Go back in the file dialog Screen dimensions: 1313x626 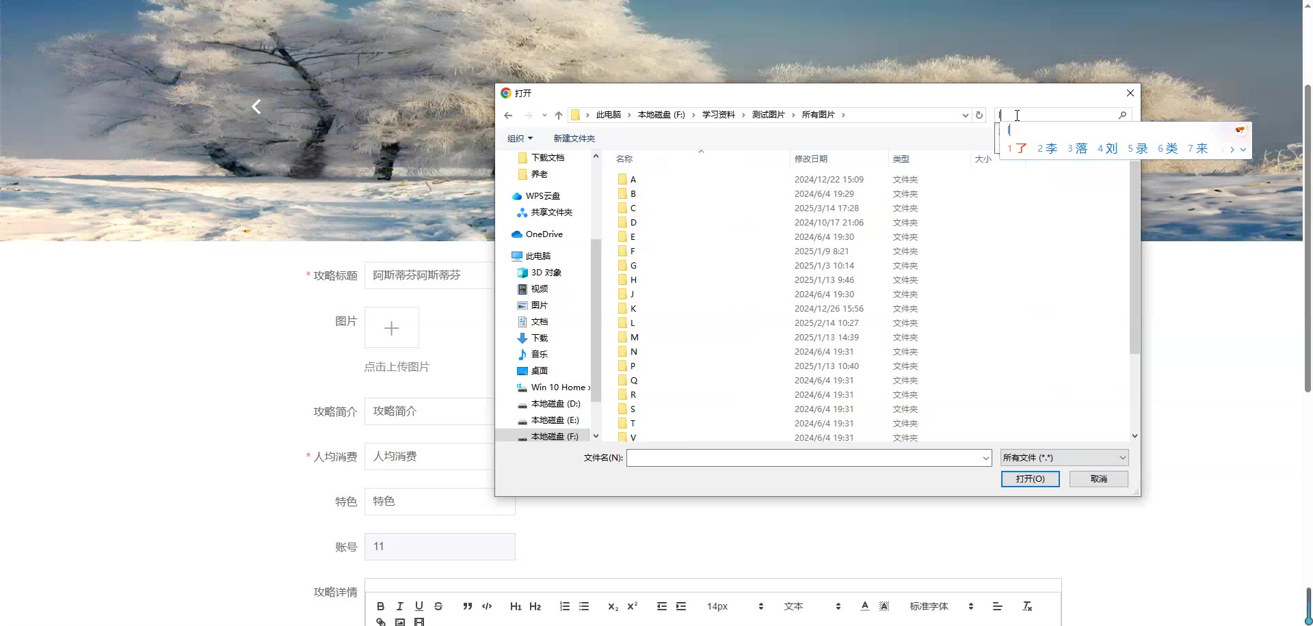click(x=508, y=115)
